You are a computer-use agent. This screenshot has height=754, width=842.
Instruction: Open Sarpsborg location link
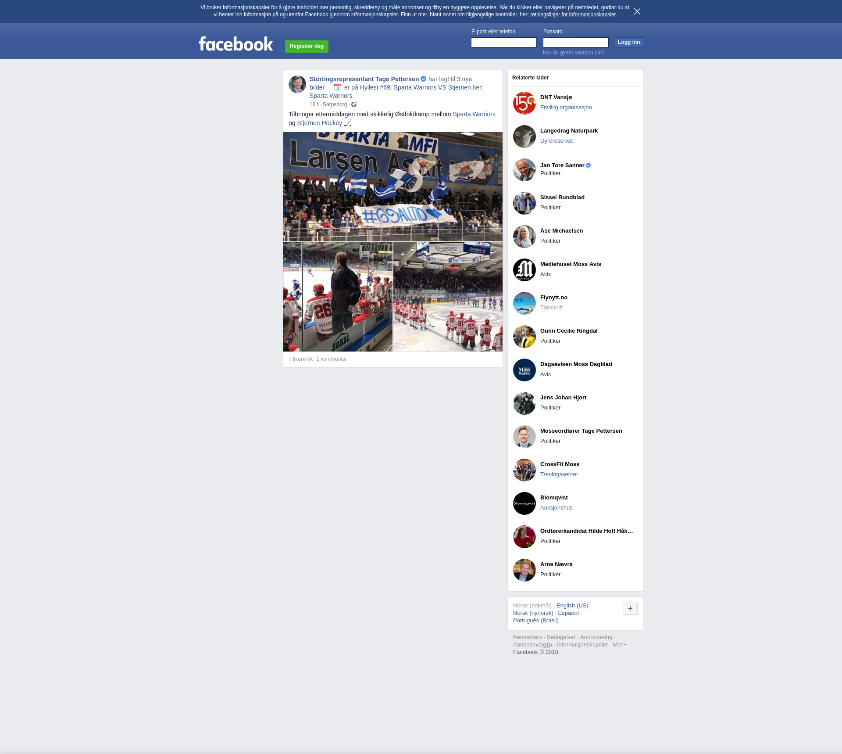pos(335,104)
